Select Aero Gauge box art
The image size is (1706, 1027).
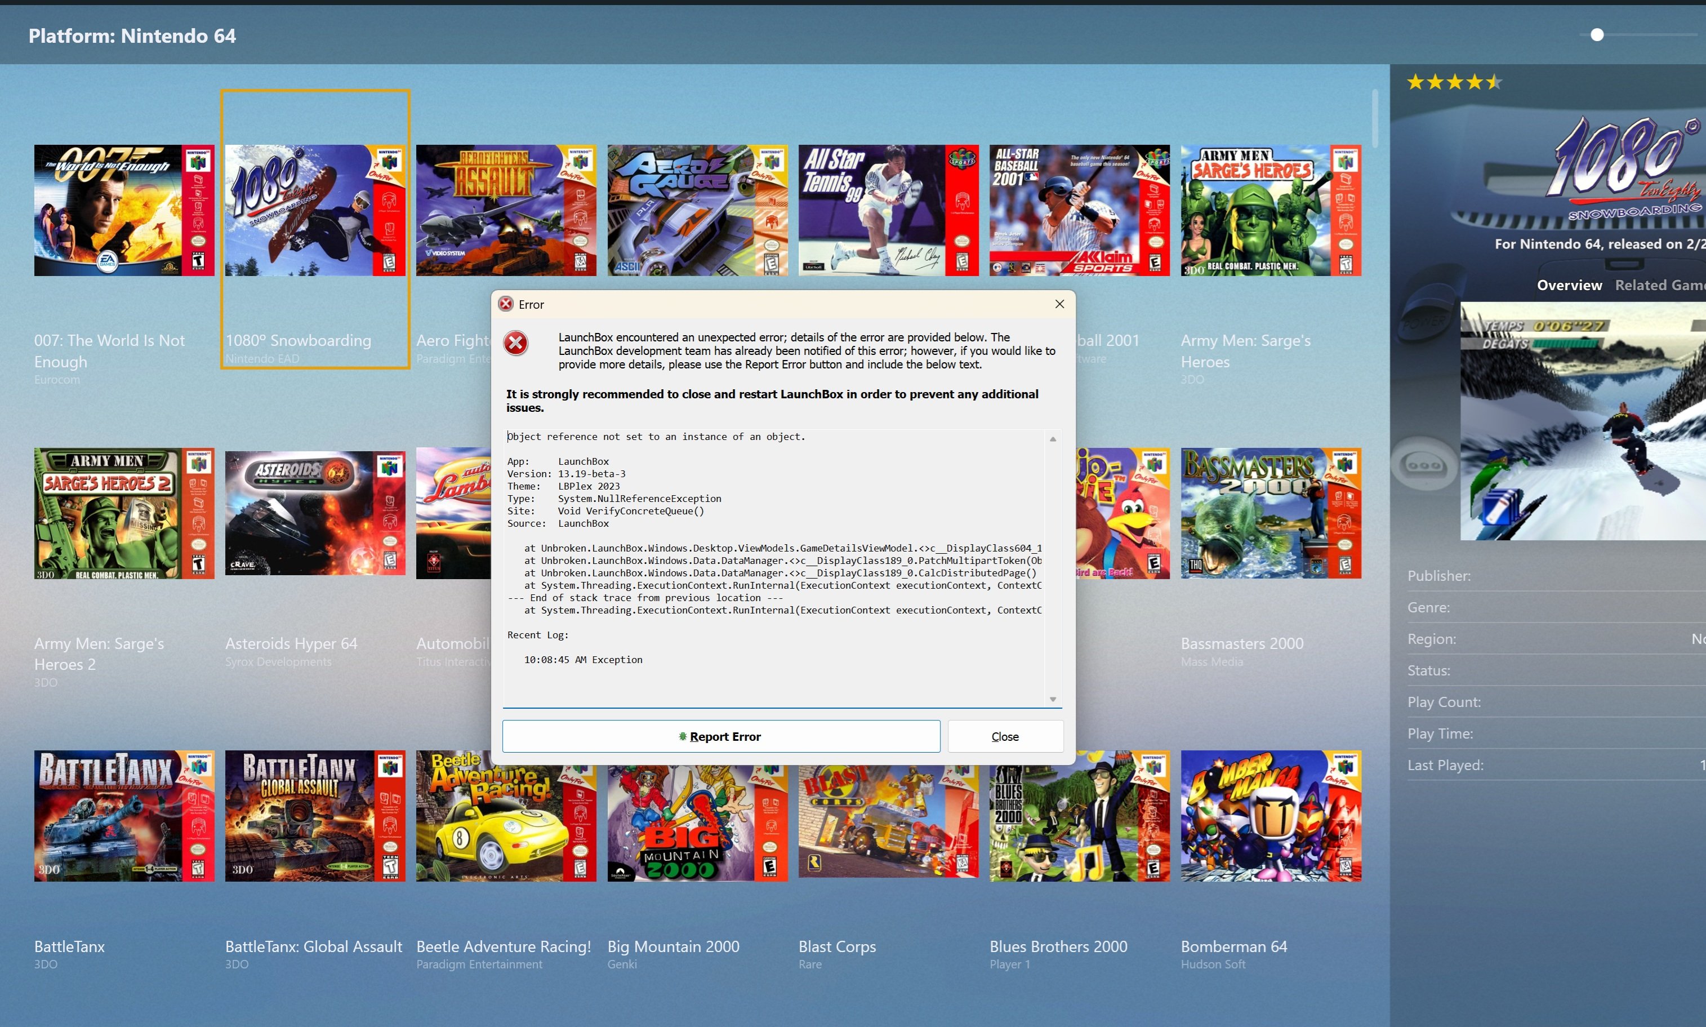click(697, 210)
